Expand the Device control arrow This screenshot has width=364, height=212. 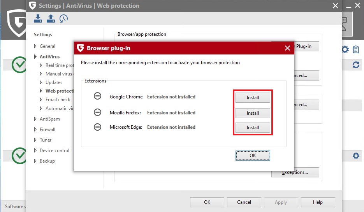pyautogui.click(x=35, y=151)
